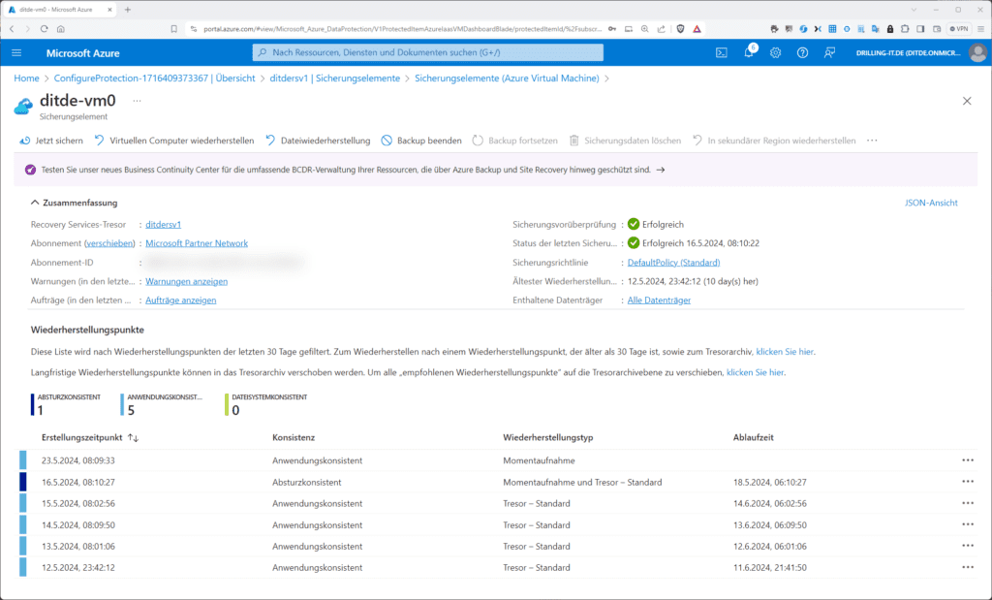Click first 'klicken Sie hier' link for Tresorarchiv

coord(785,351)
